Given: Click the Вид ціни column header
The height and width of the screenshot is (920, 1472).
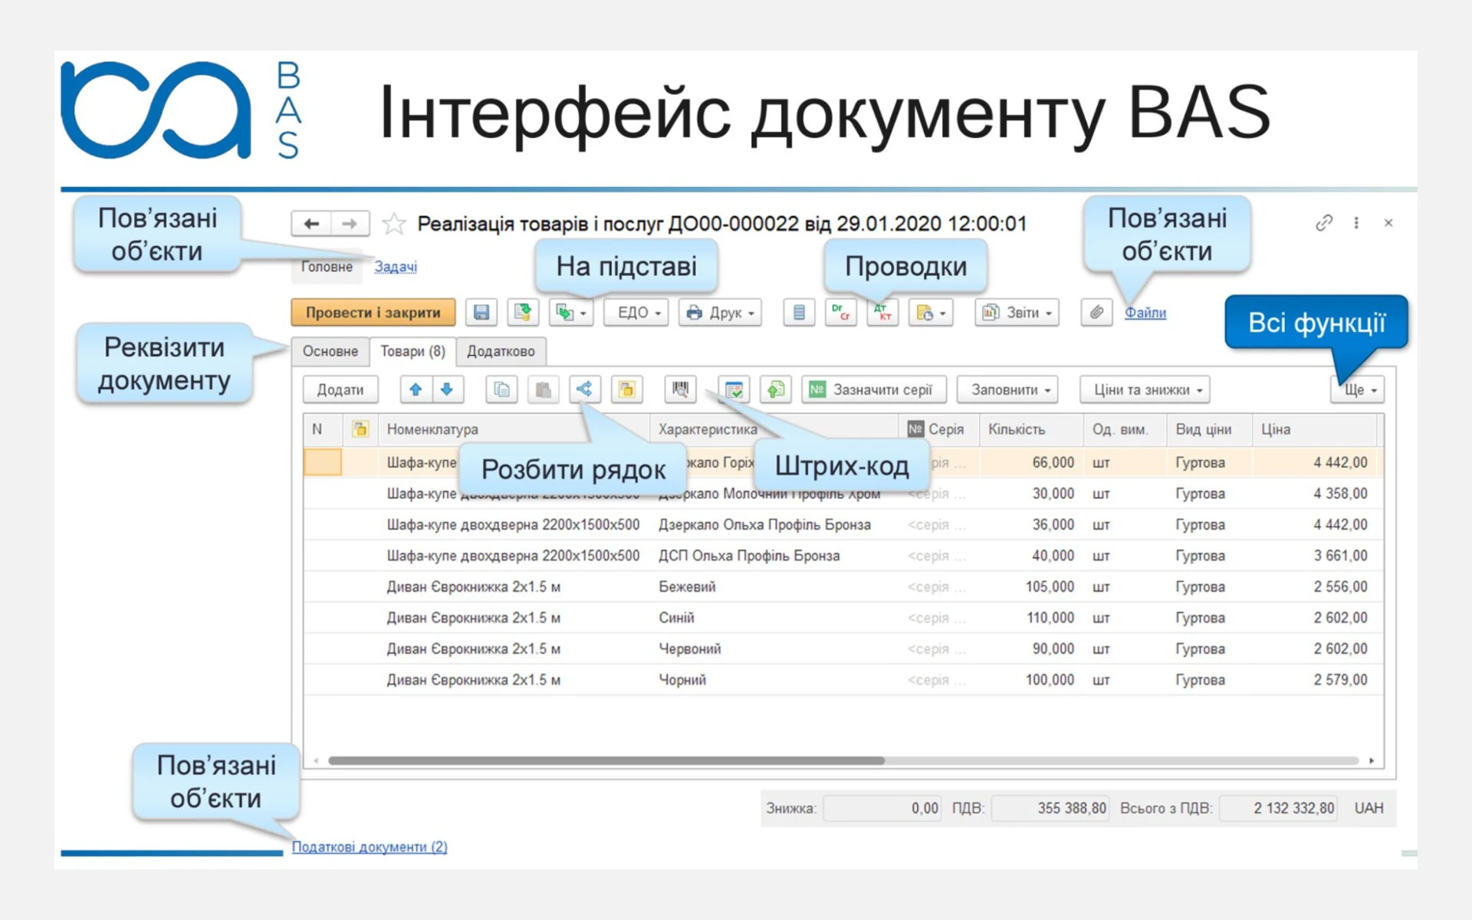Looking at the screenshot, I should [1210, 429].
